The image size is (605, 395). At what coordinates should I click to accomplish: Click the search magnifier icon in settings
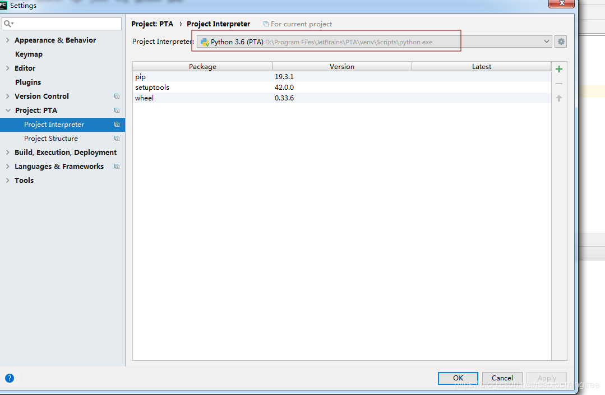[x=8, y=24]
